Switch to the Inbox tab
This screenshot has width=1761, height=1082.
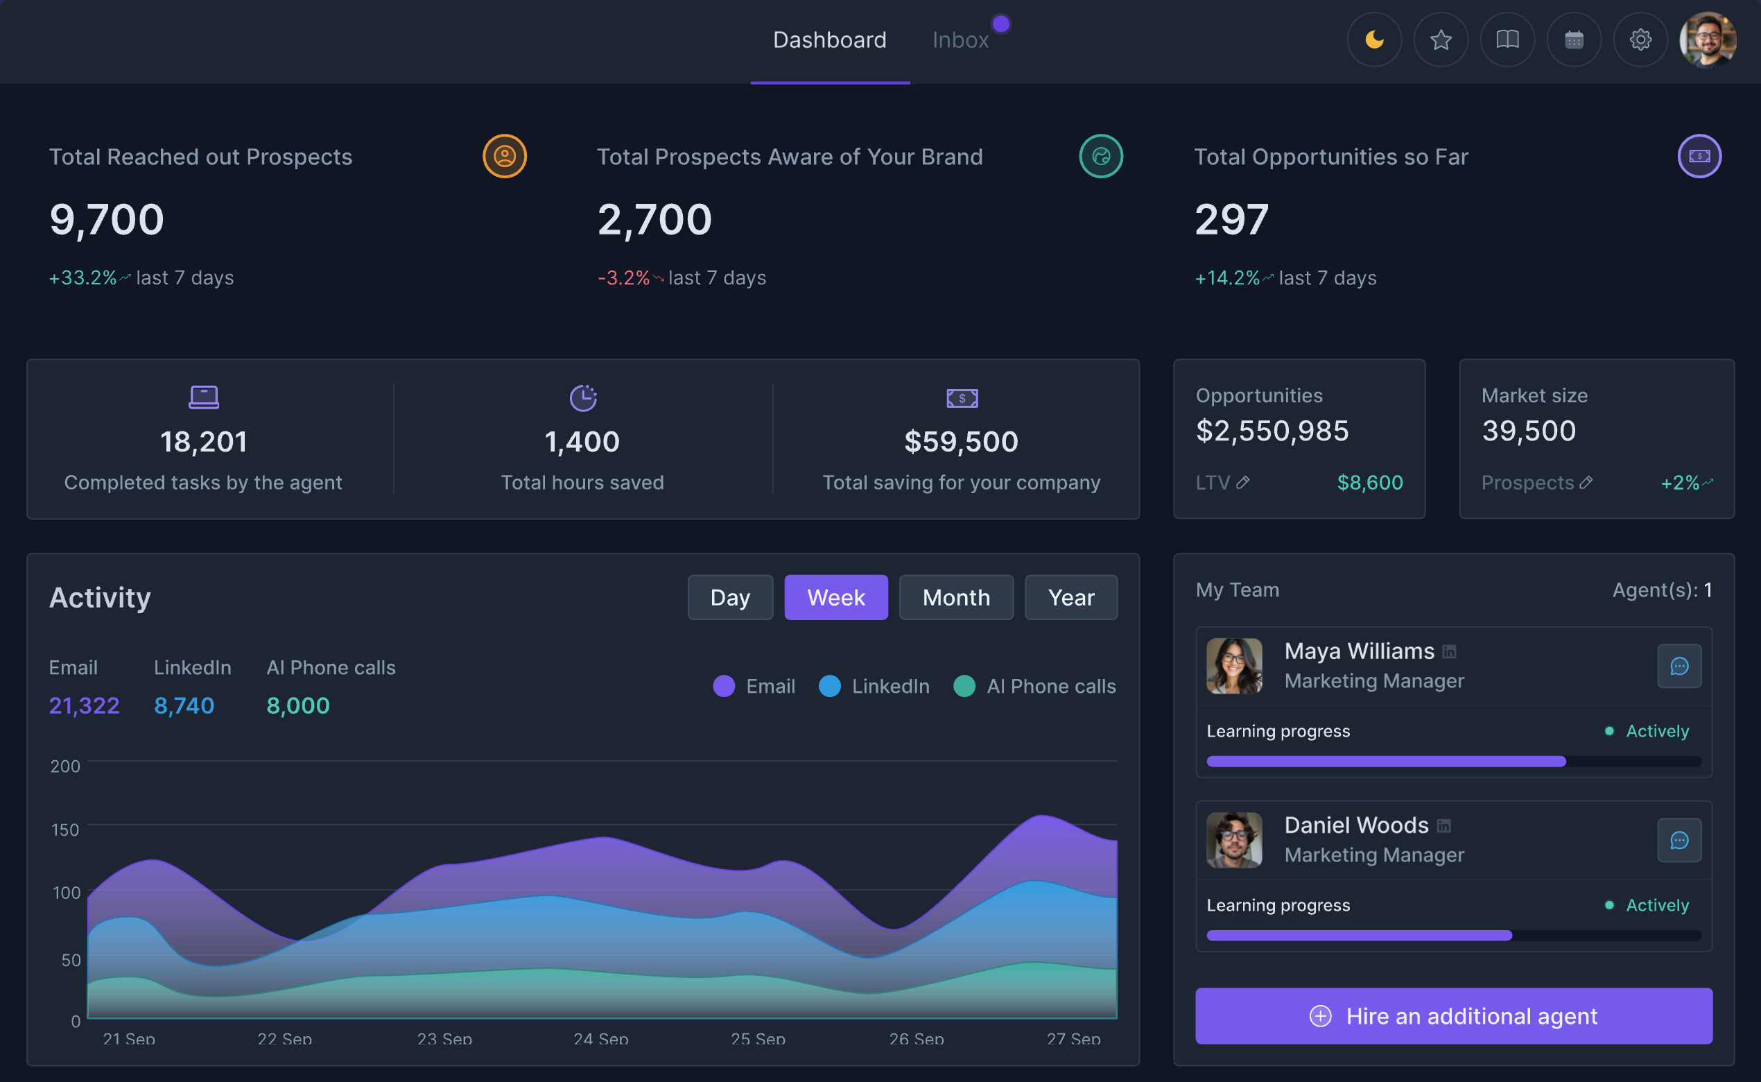click(x=961, y=40)
